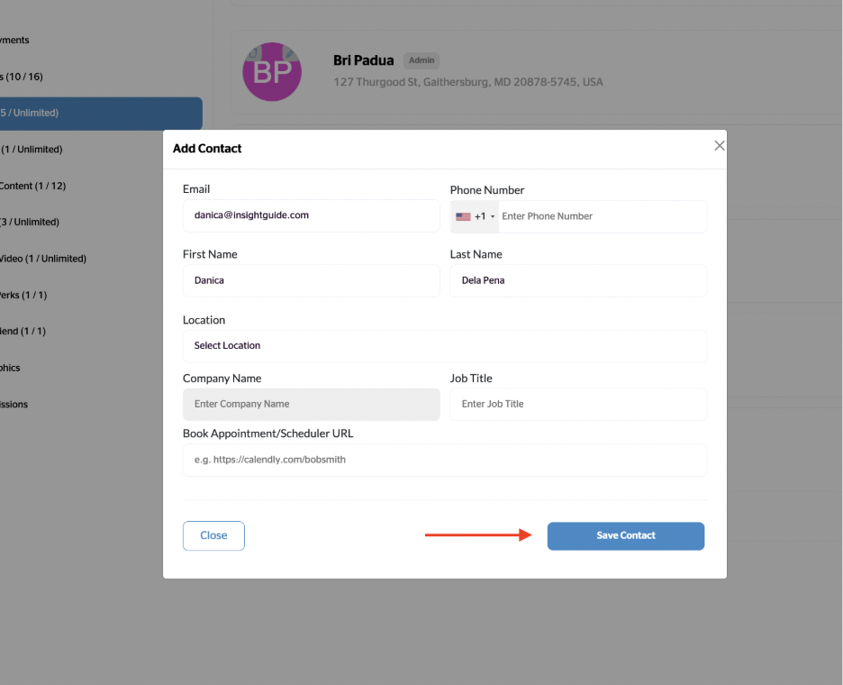Open the Content (1 / 12) sidebar item

pos(33,187)
